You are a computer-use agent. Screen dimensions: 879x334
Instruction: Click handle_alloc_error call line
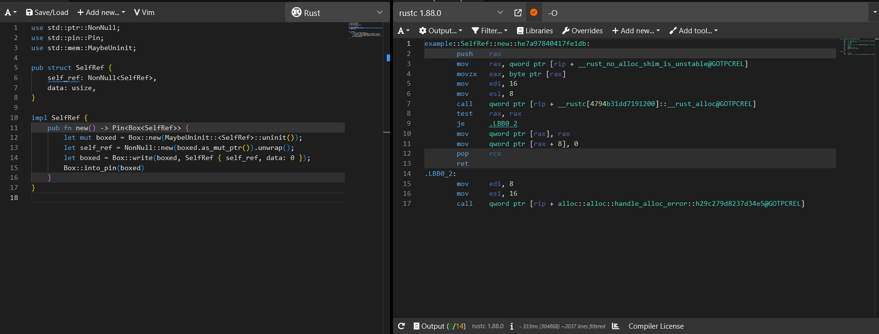tap(631, 204)
